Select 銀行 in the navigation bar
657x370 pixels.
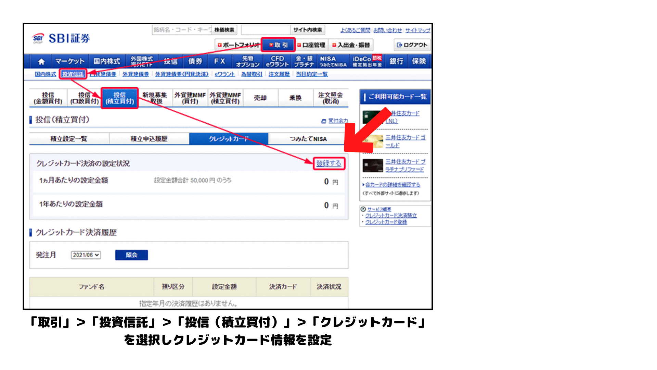point(396,61)
